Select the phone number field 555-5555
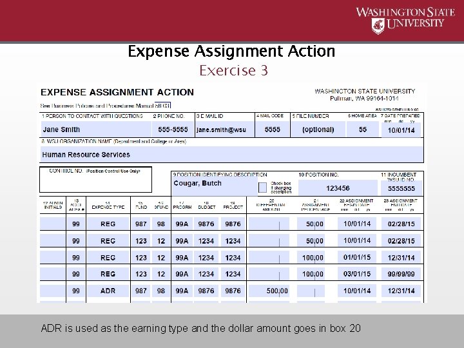464x348 pixels. 173,130
